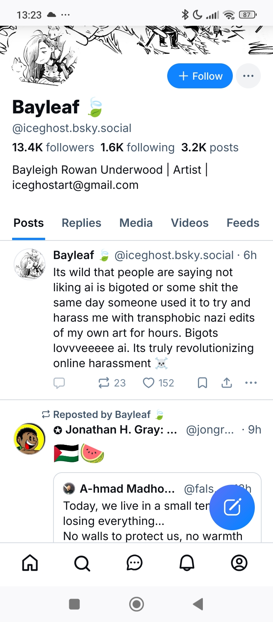Switch to the Replies tab

pyautogui.click(x=82, y=223)
